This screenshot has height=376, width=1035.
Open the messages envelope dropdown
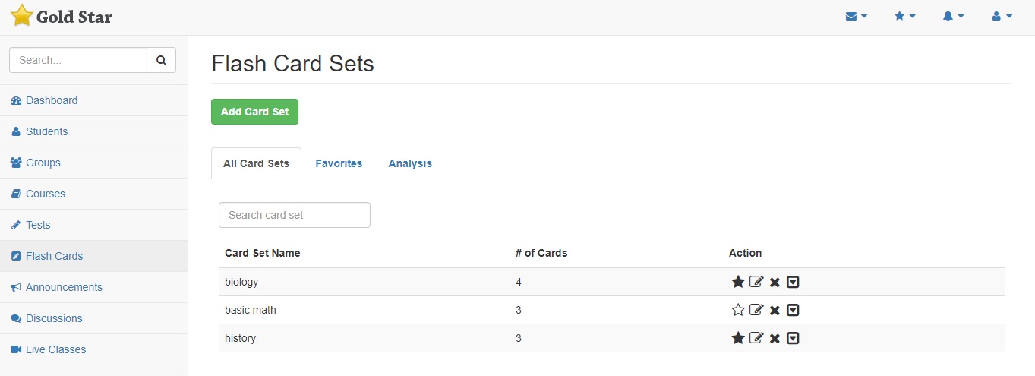(856, 16)
